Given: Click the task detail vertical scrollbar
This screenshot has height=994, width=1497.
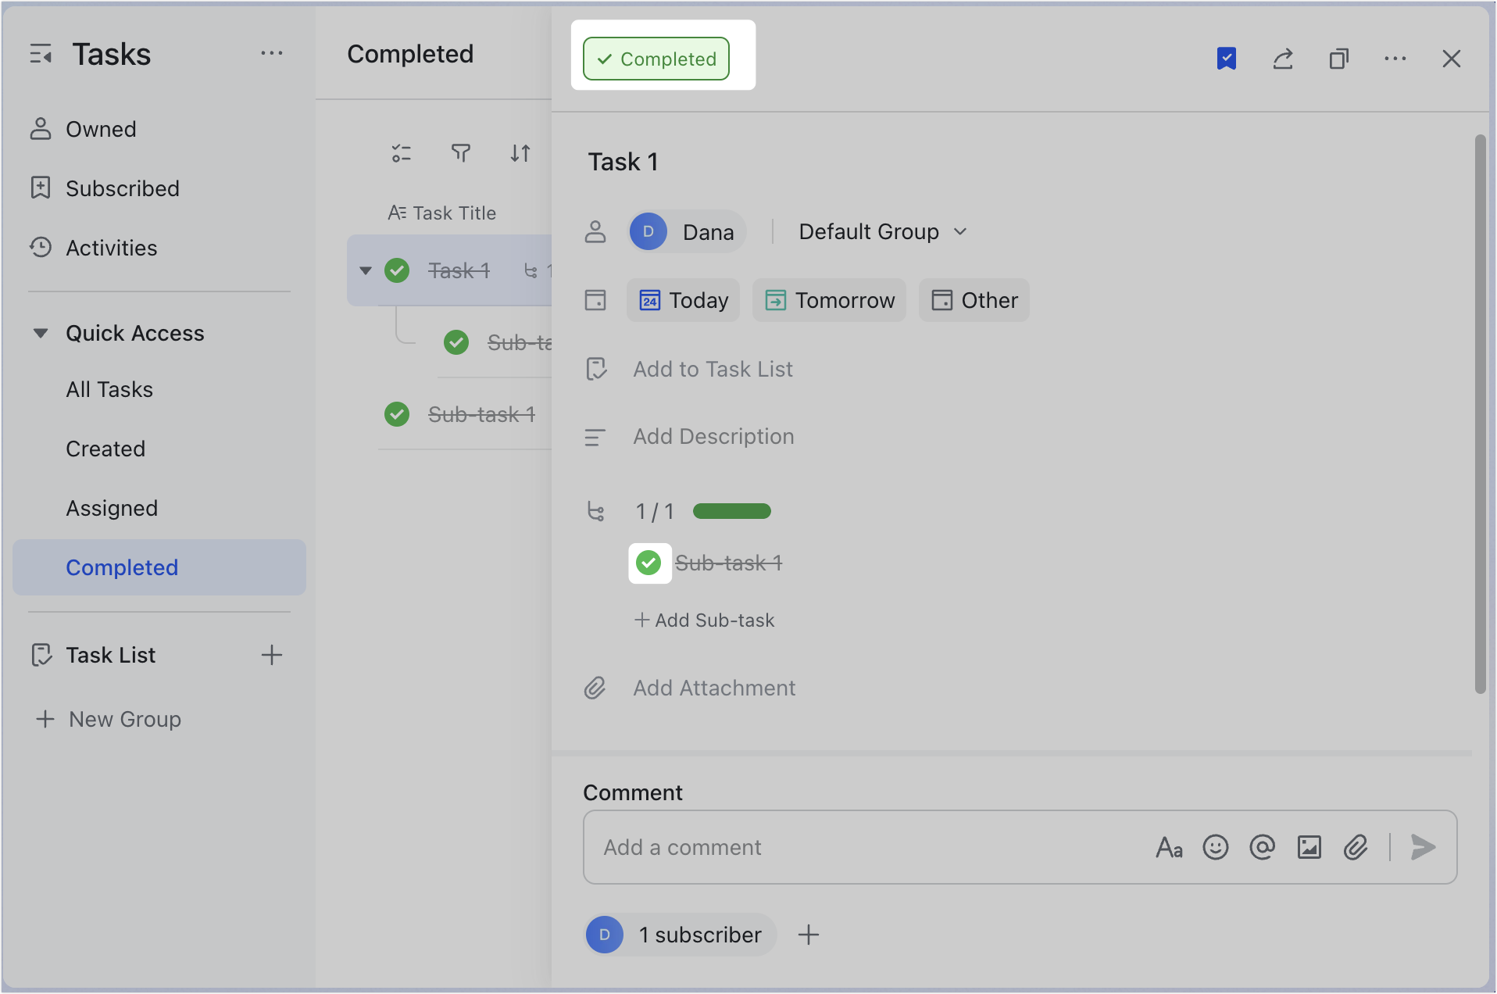Looking at the screenshot, I should point(1480,414).
